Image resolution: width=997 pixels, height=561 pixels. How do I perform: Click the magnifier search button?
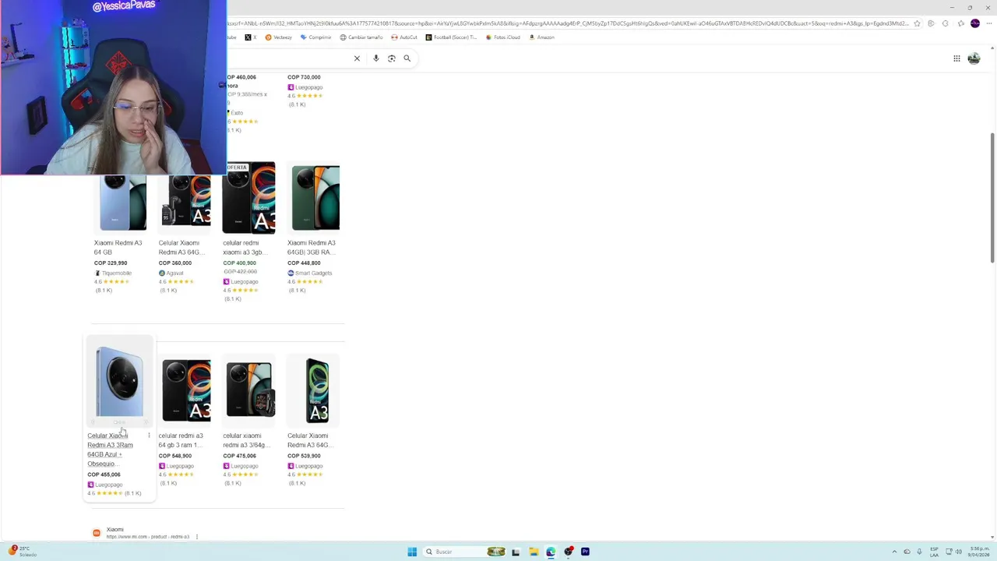(407, 58)
